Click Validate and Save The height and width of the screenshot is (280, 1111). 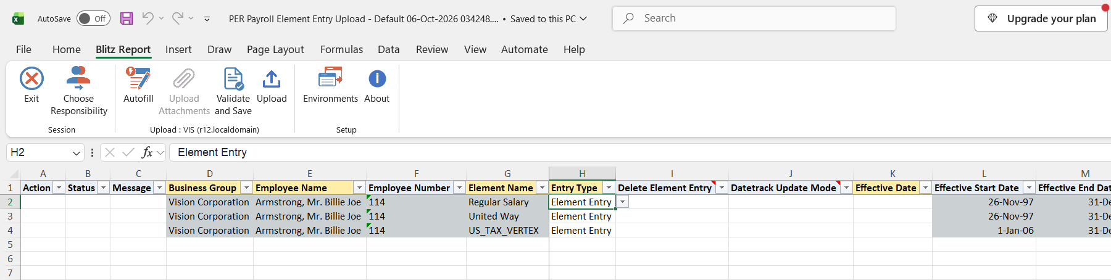click(233, 91)
